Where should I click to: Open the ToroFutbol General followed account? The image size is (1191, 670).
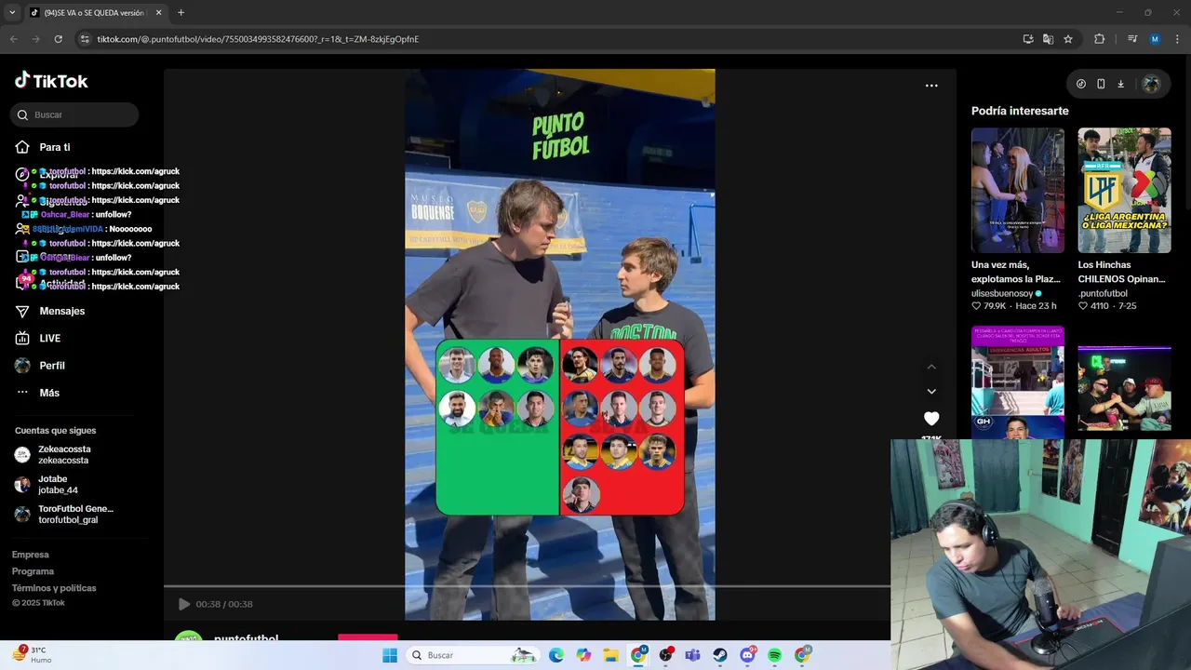point(64,514)
